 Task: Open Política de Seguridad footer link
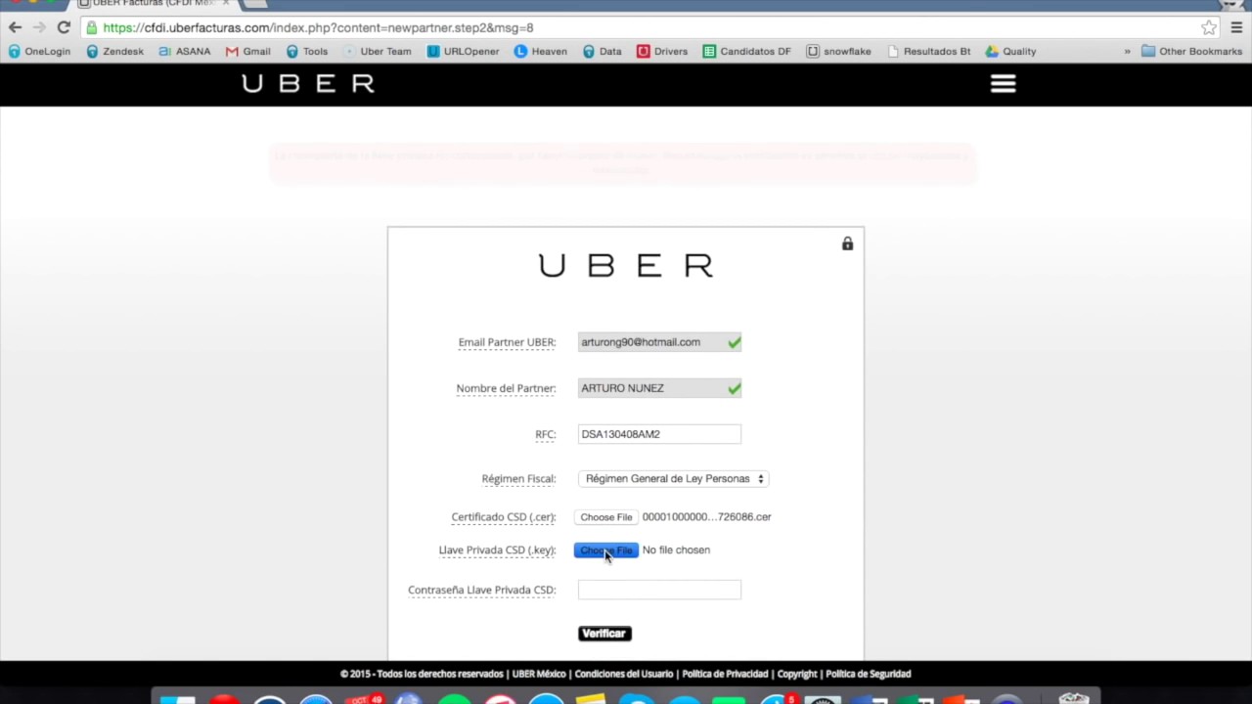(x=869, y=674)
